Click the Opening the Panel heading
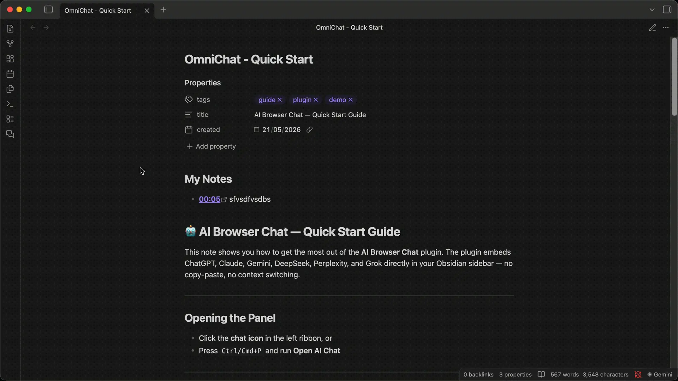678x381 pixels. (230, 318)
